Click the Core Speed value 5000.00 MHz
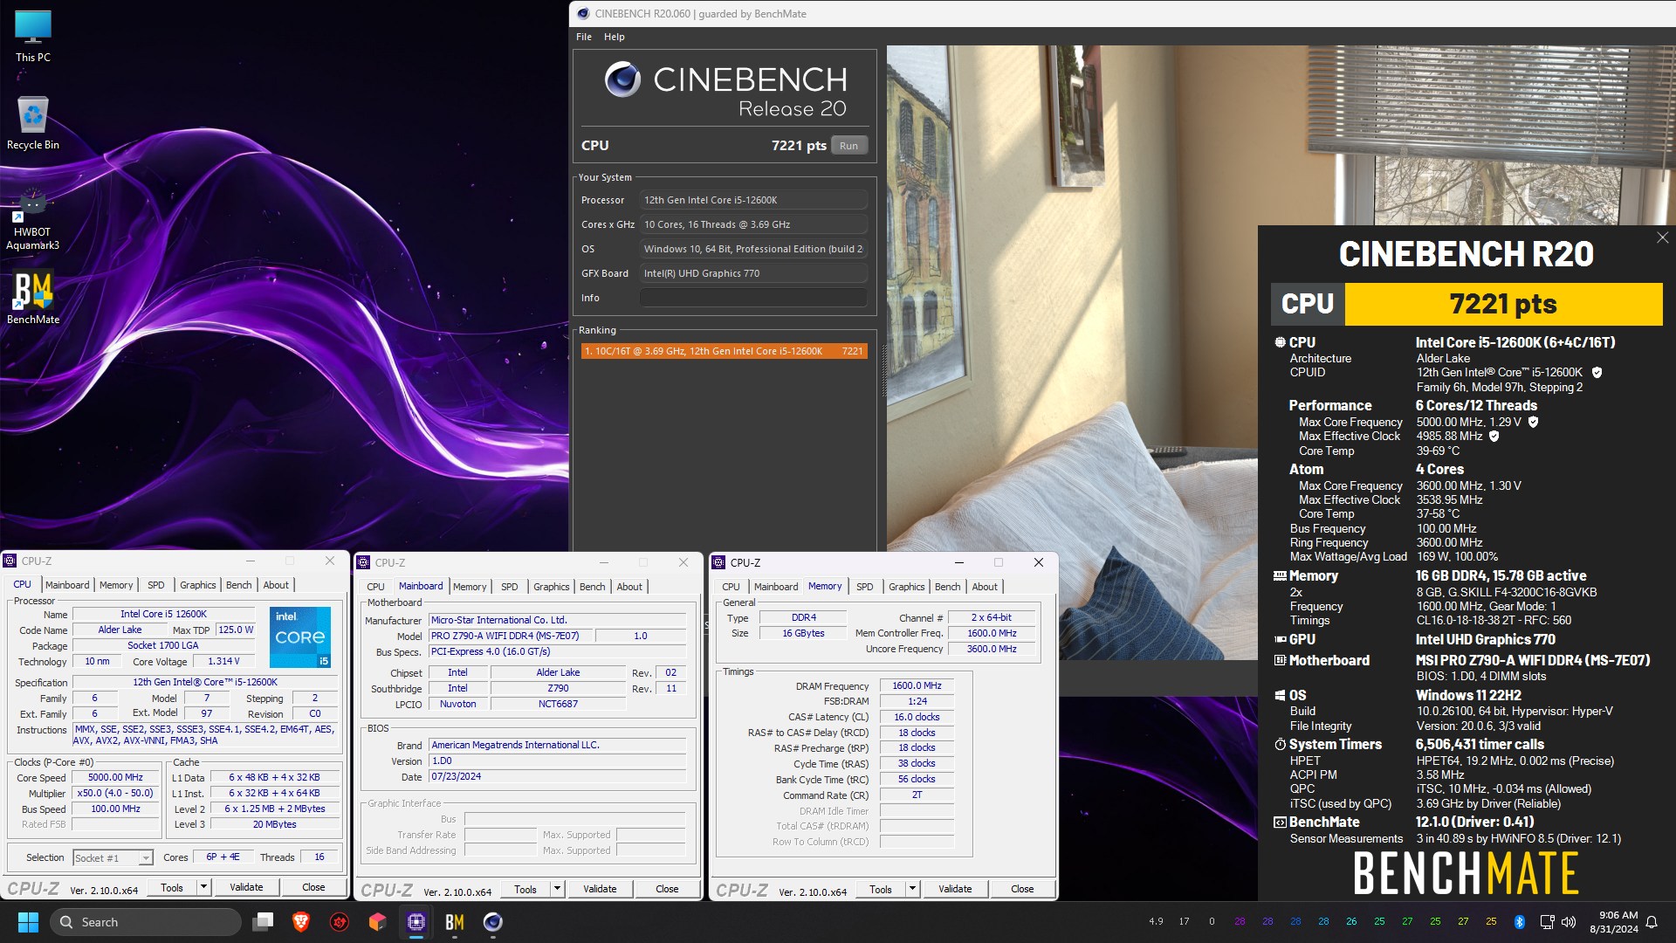Image resolution: width=1676 pixels, height=943 pixels. point(115,777)
